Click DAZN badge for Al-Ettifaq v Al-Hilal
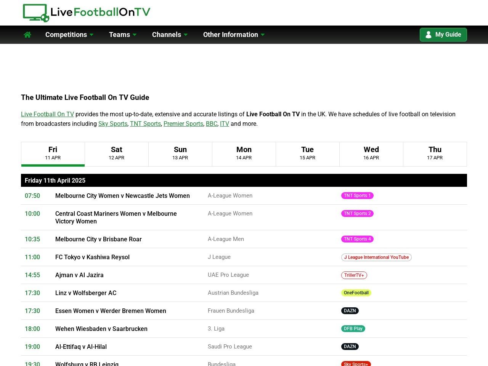This screenshot has height=366, width=488. (350, 347)
